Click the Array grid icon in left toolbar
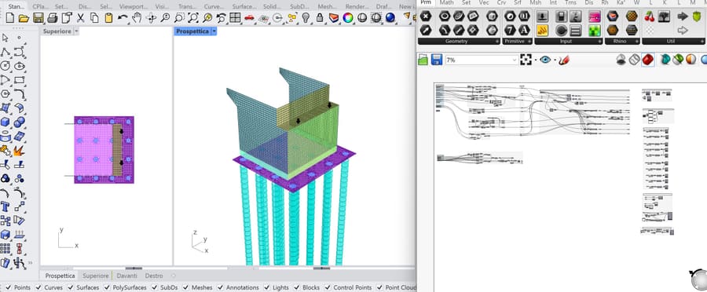Screen dimensions: 707x292 [x=5, y=248]
